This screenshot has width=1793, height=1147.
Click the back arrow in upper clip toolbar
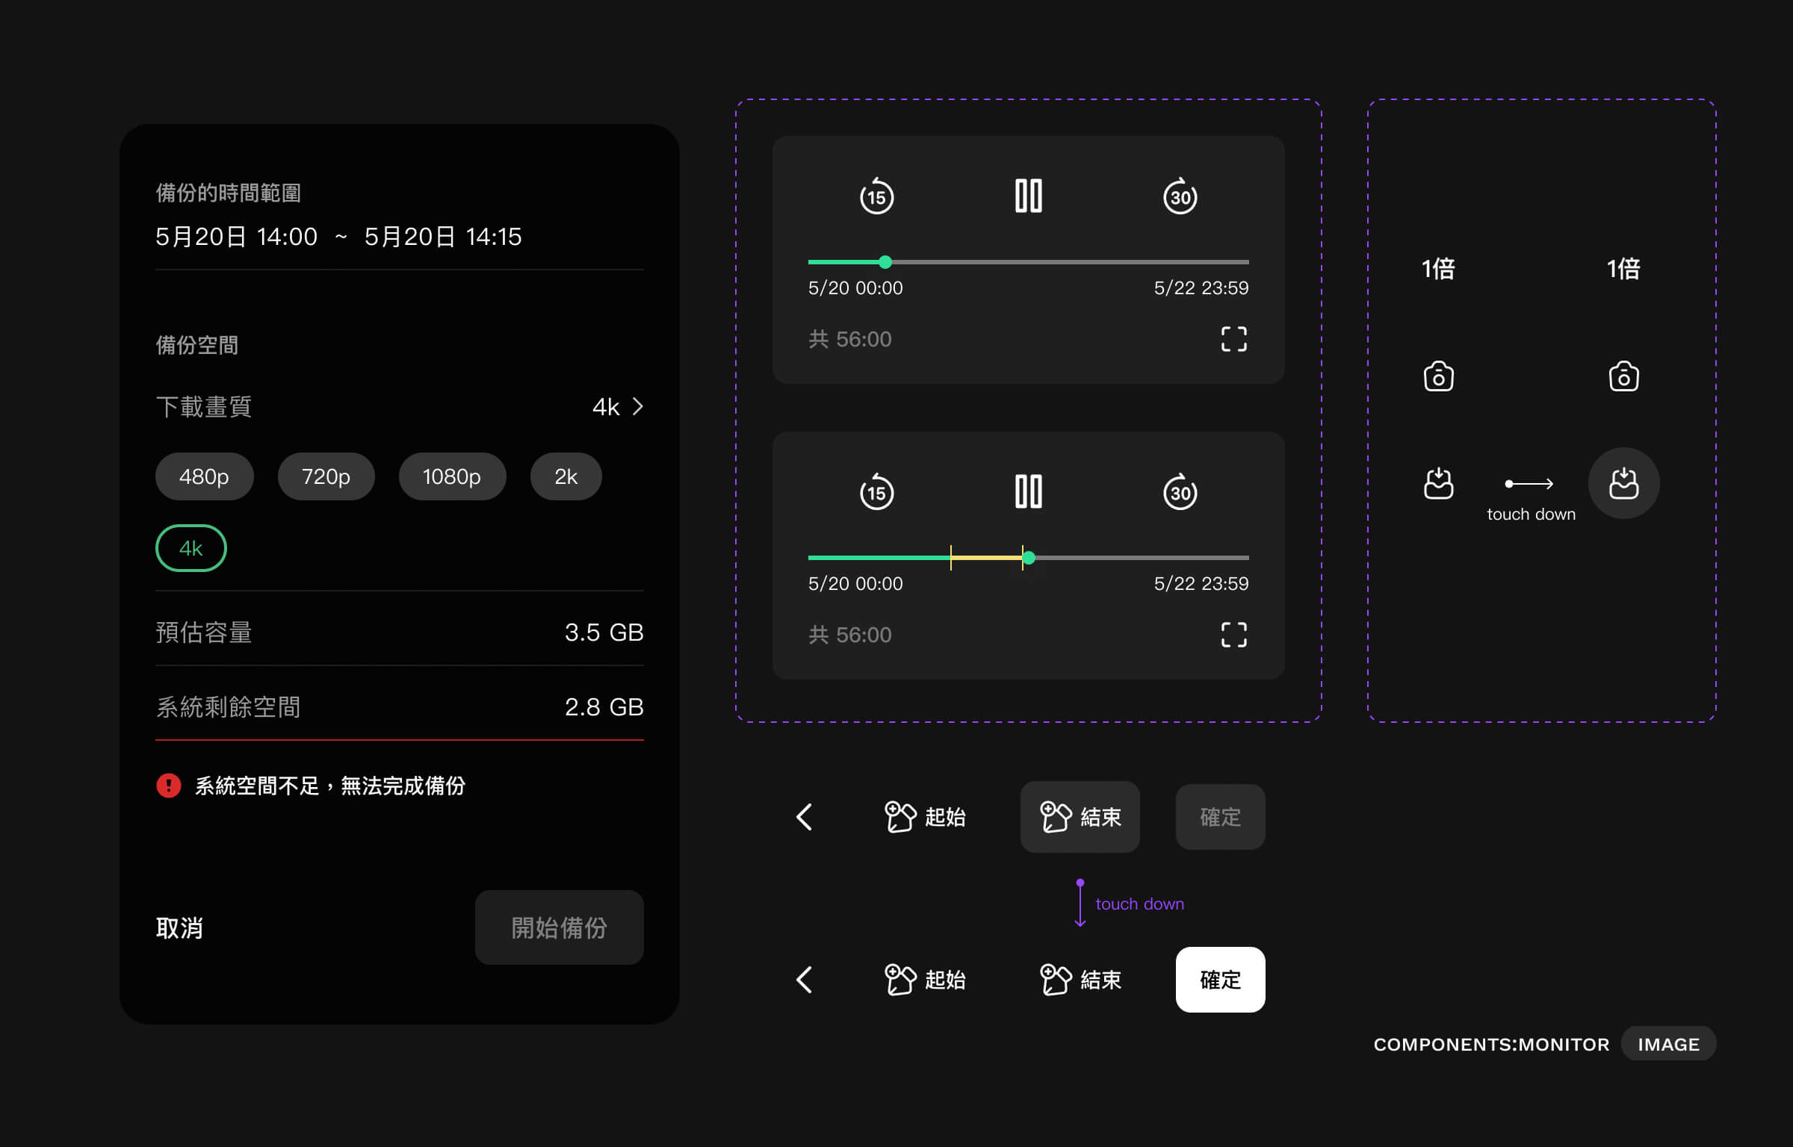point(805,817)
